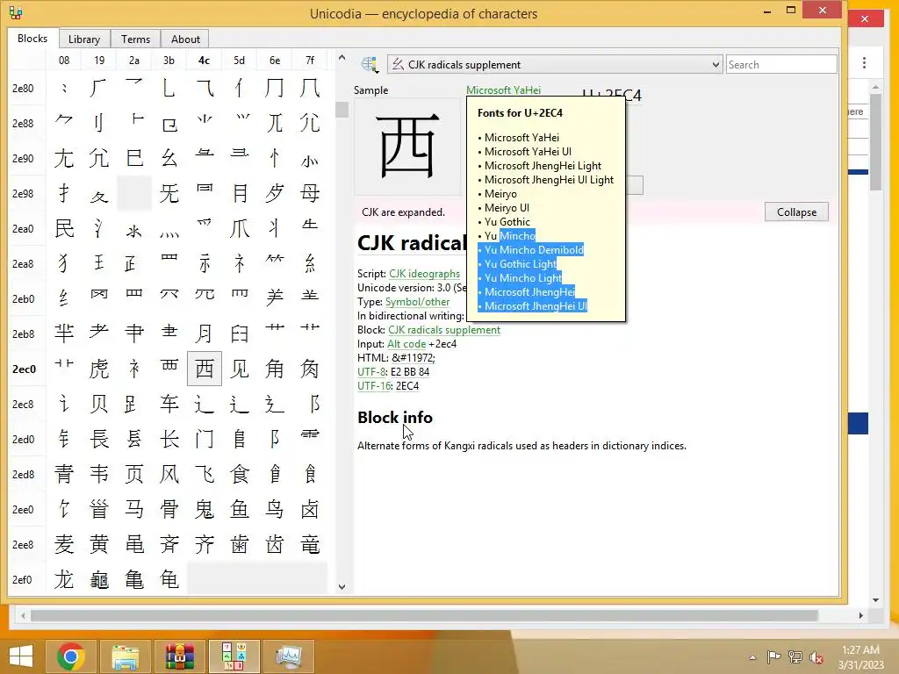Click 'Yu Gothic' in fonts tooltip
The height and width of the screenshot is (674, 899).
(x=507, y=222)
